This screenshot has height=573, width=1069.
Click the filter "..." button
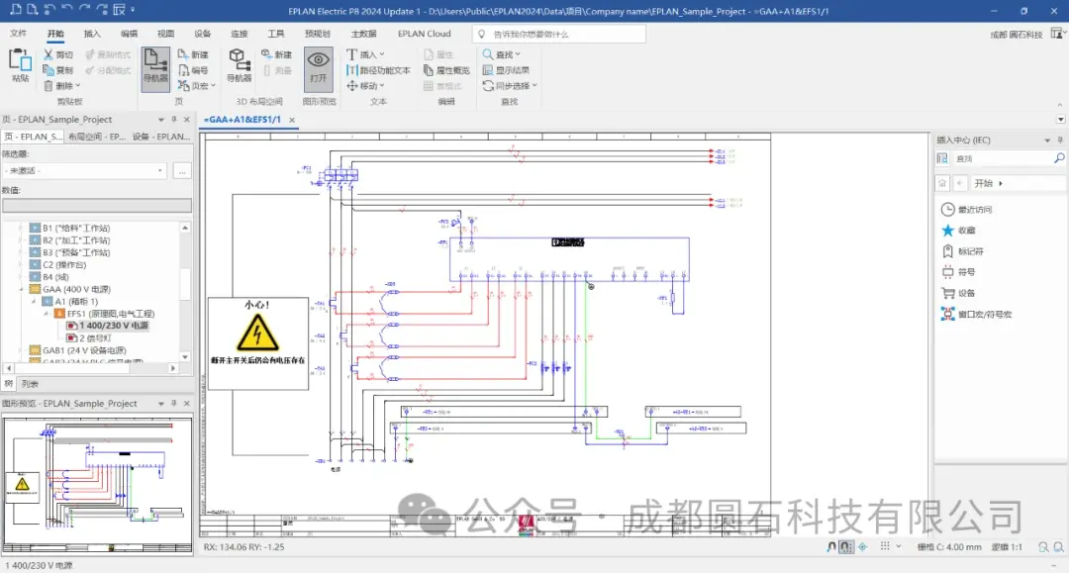coord(182,171)
